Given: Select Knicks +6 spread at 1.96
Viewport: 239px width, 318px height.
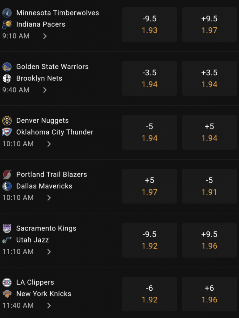Looking at the screenshot, I should click(209, 294).
